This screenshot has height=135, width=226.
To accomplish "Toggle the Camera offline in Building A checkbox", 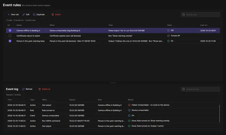I will [x=10, y=30].
